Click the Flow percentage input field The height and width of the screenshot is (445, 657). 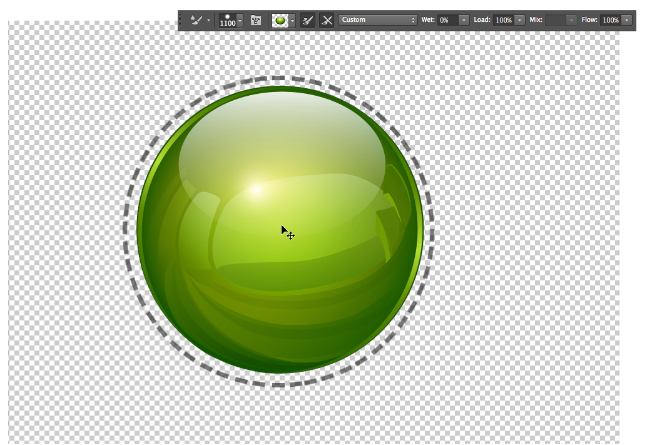pyautogui.click(x=611, y=19)
